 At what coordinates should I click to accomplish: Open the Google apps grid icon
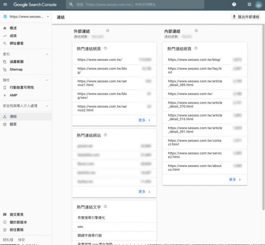click(249, 4)
